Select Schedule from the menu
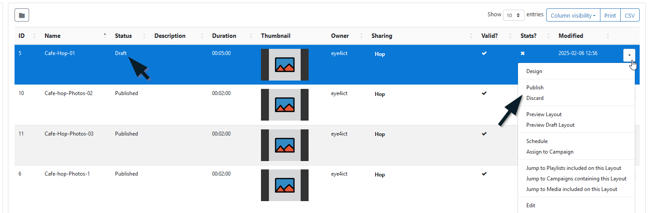The width and height of the screenshot is (652, 213). 537,141
